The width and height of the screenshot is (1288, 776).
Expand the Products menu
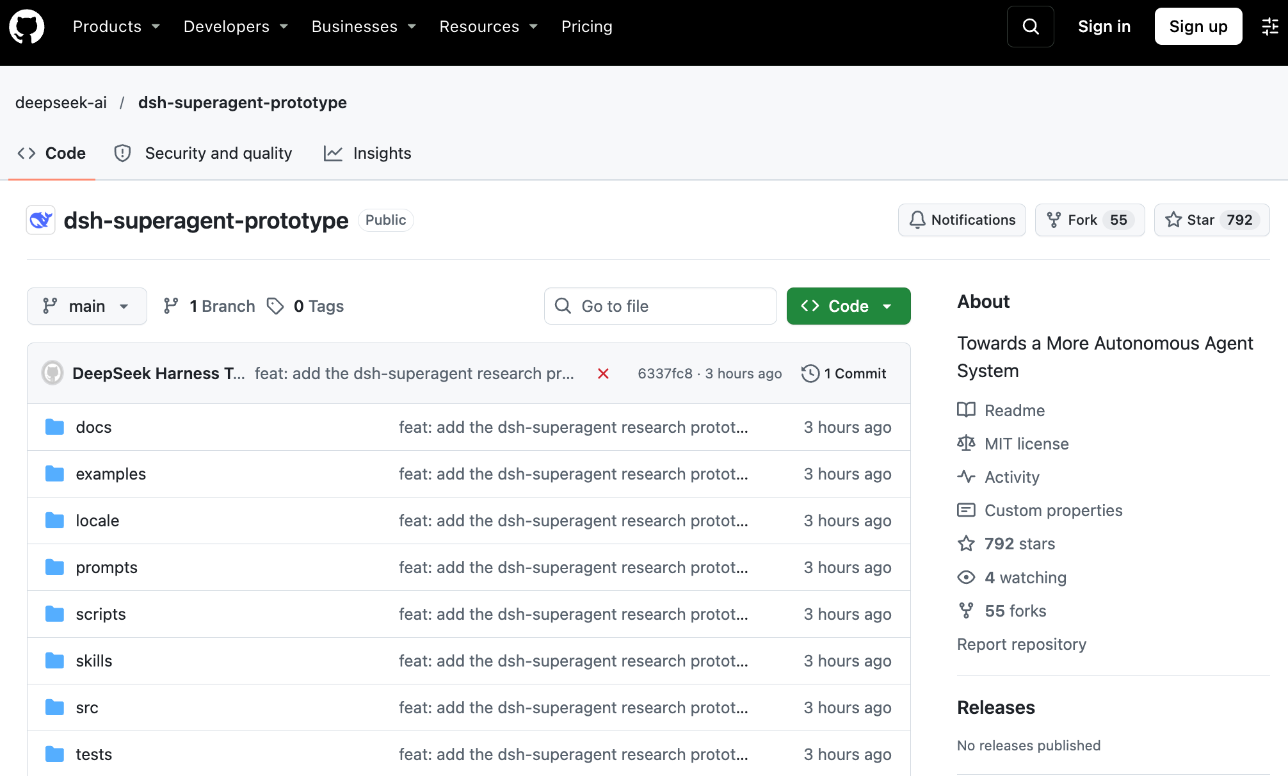116,26
